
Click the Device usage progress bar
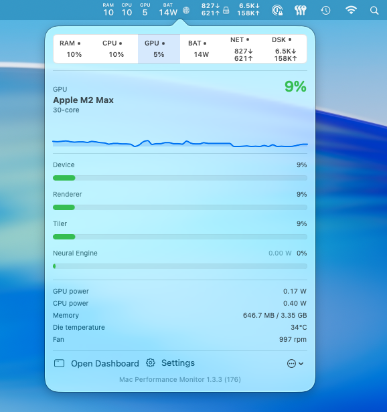point(180,178)
